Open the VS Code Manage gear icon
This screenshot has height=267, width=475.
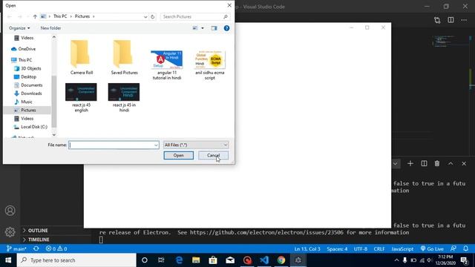click(x=10, y=232)
